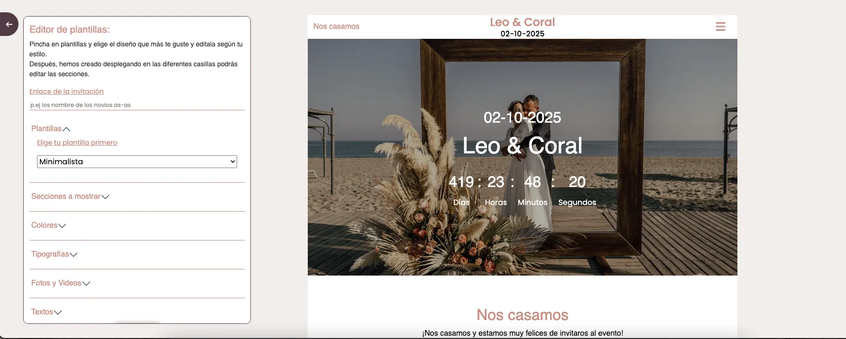The height and width of the screenshot is (339, 846).
Task: Open the Enlace de la invitación link
Action: [x=66, y=91]
